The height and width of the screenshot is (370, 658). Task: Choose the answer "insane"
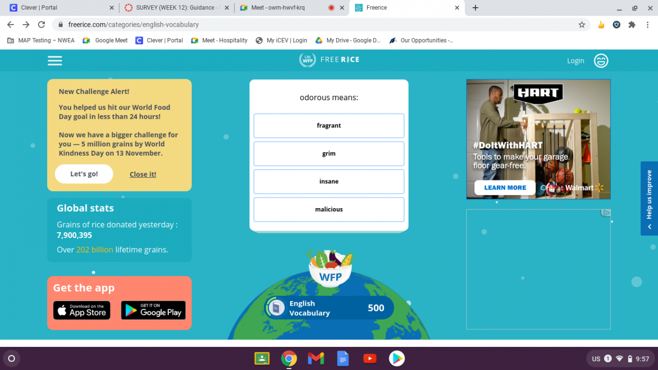coord(329,181)
